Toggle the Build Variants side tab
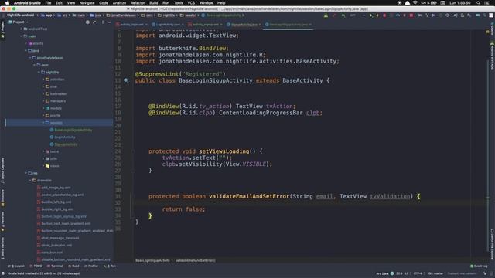 tap(2, 248)
